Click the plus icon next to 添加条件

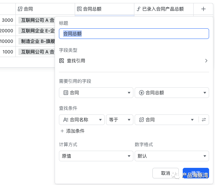[x=62, y=131]
